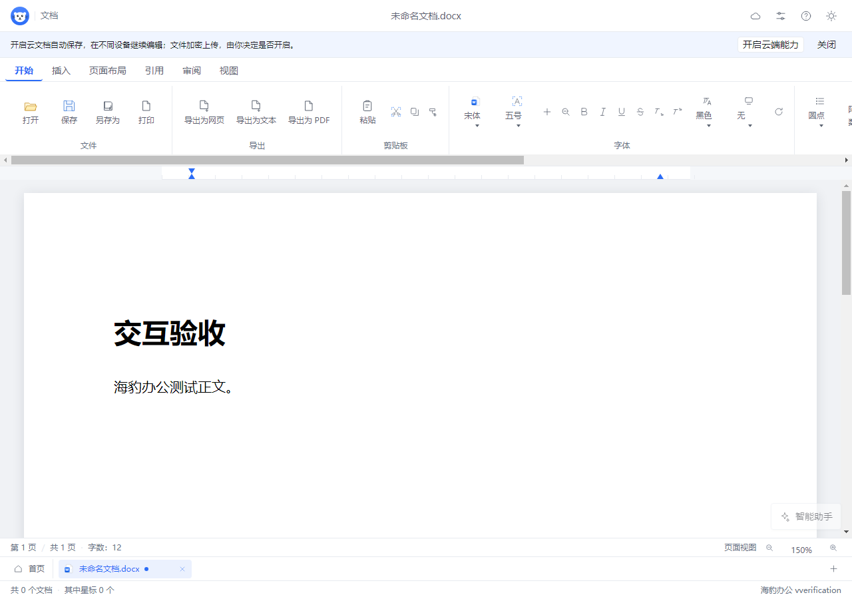Switch to the 页面布局 ribbon tab
The width and height of the screenshot is (852, 599).
click(108, 71)
